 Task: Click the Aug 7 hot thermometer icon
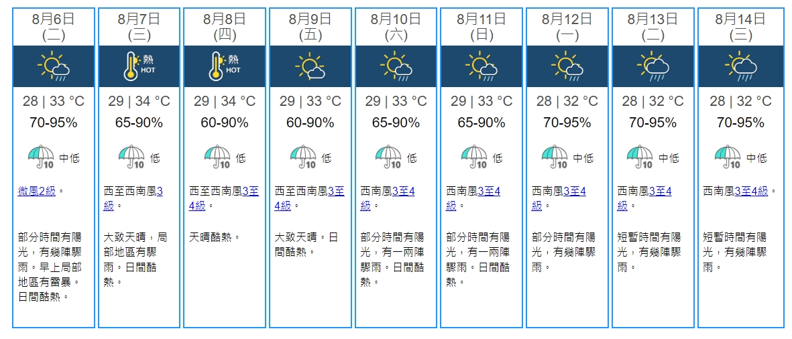tap(139, 66)
